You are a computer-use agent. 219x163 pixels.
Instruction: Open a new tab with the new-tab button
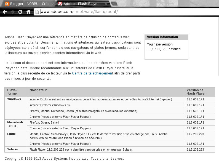(114, 4)
